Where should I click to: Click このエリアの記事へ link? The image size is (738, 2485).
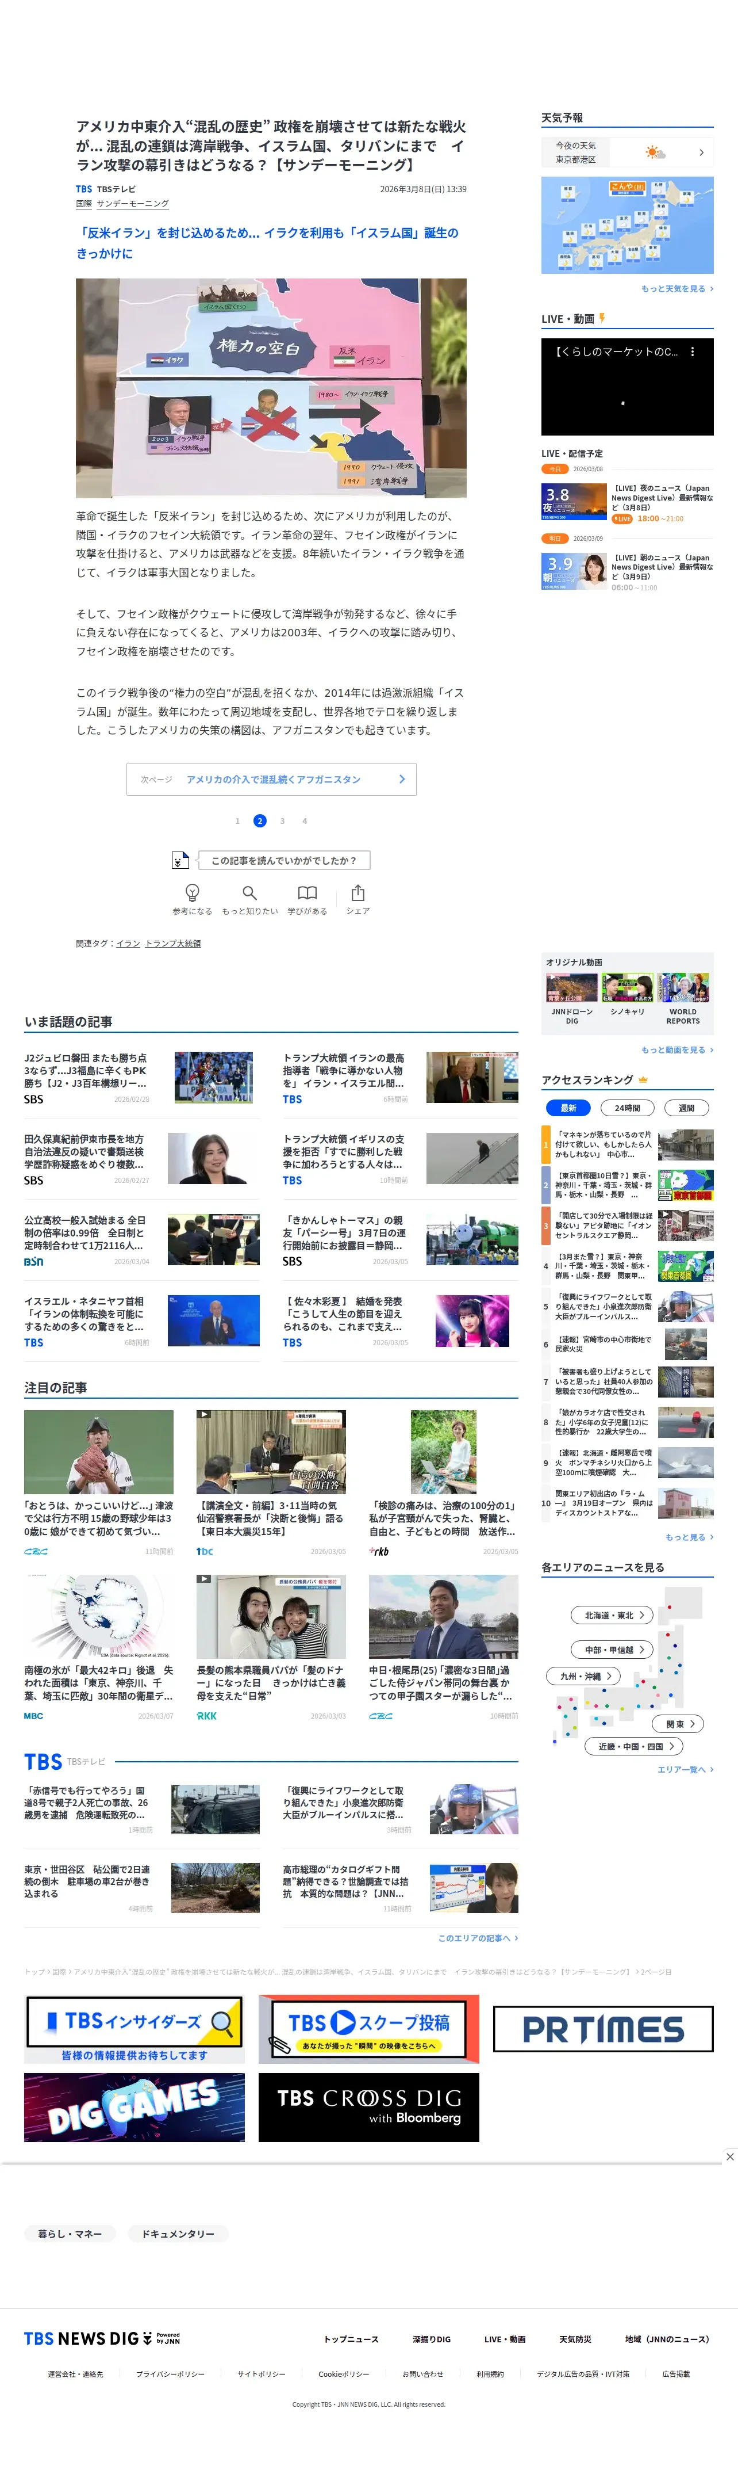tap(478, 1938)
